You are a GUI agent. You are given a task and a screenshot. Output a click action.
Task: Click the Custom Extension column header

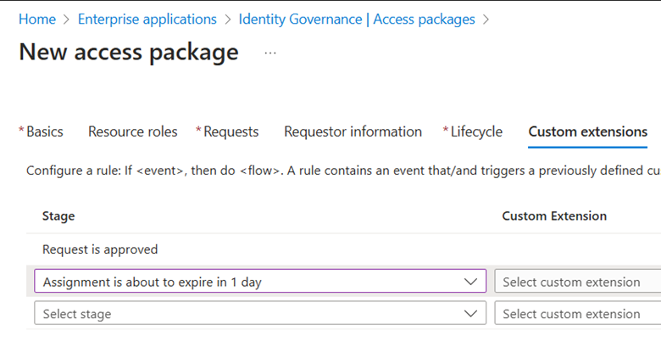(554, 216)
